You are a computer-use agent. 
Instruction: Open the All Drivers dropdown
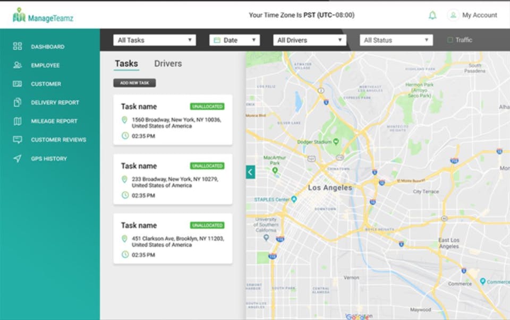click(310, 40)
